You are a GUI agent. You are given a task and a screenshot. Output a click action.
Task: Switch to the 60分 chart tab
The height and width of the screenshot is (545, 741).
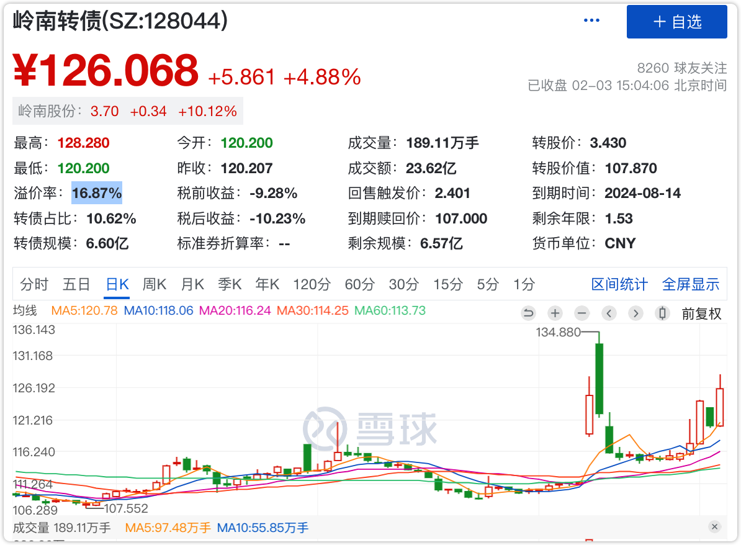click(x=360, y=284)
